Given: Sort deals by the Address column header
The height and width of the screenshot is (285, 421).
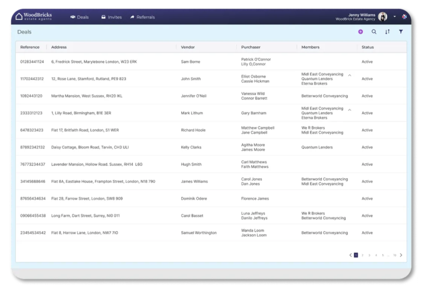Looking at the screenshot, I should point(59,47).
